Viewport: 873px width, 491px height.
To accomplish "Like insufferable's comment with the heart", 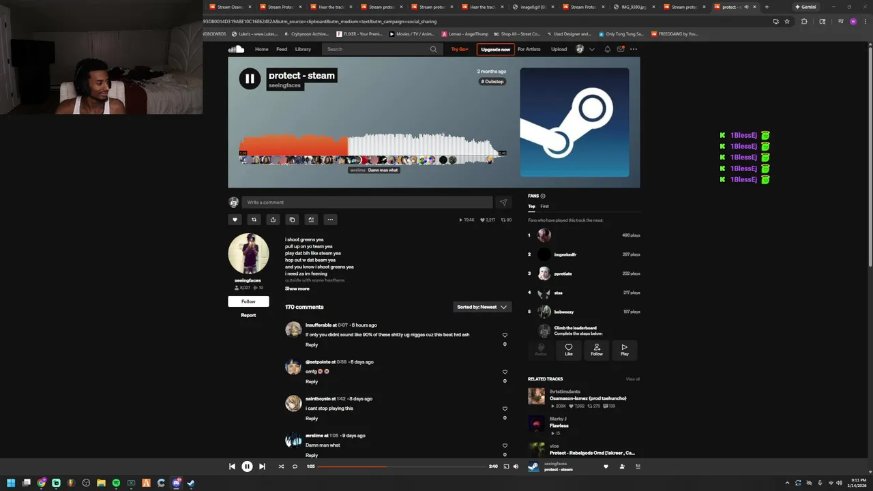I will coord(505,335).
